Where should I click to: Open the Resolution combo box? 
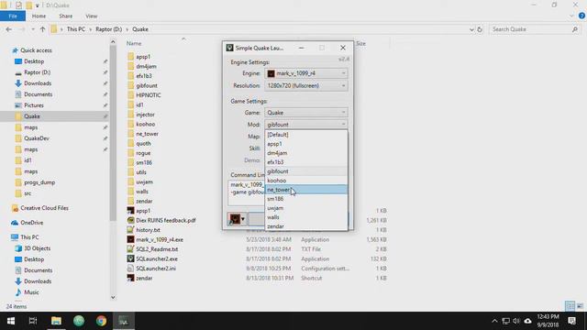pos(305,85)
